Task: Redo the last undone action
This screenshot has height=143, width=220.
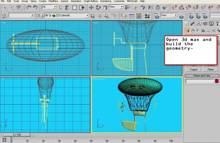Action: pyautogui.click(x=36, y=7)
